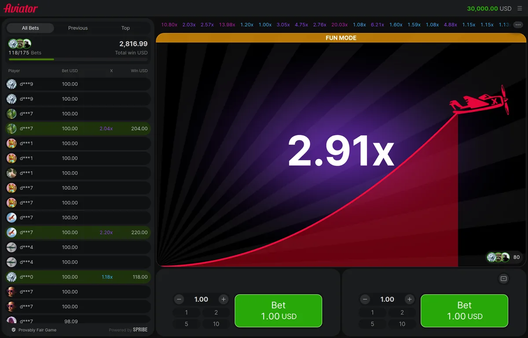Click the Provably Fair Game link
528x338 pixels.
[x=37, y=330]
